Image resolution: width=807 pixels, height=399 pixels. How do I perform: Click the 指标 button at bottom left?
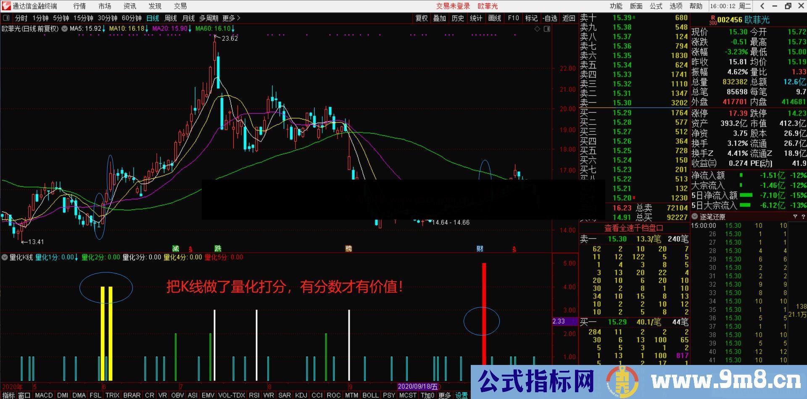click(8, 395)
